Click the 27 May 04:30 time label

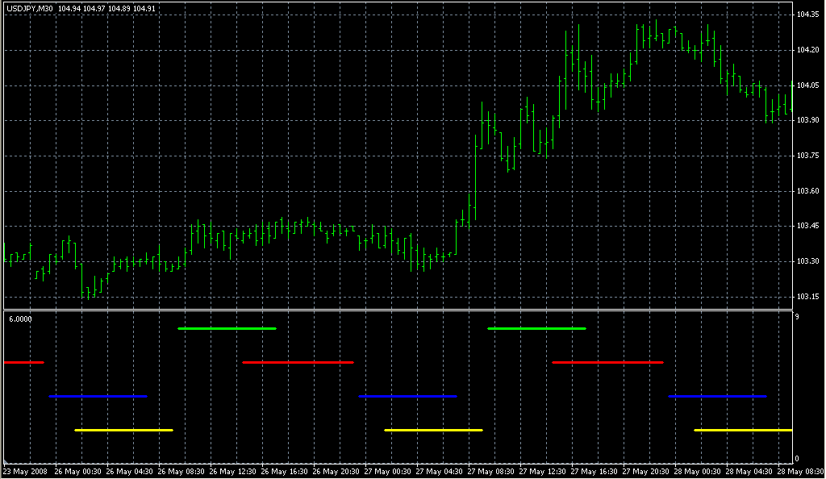point(439,472)
